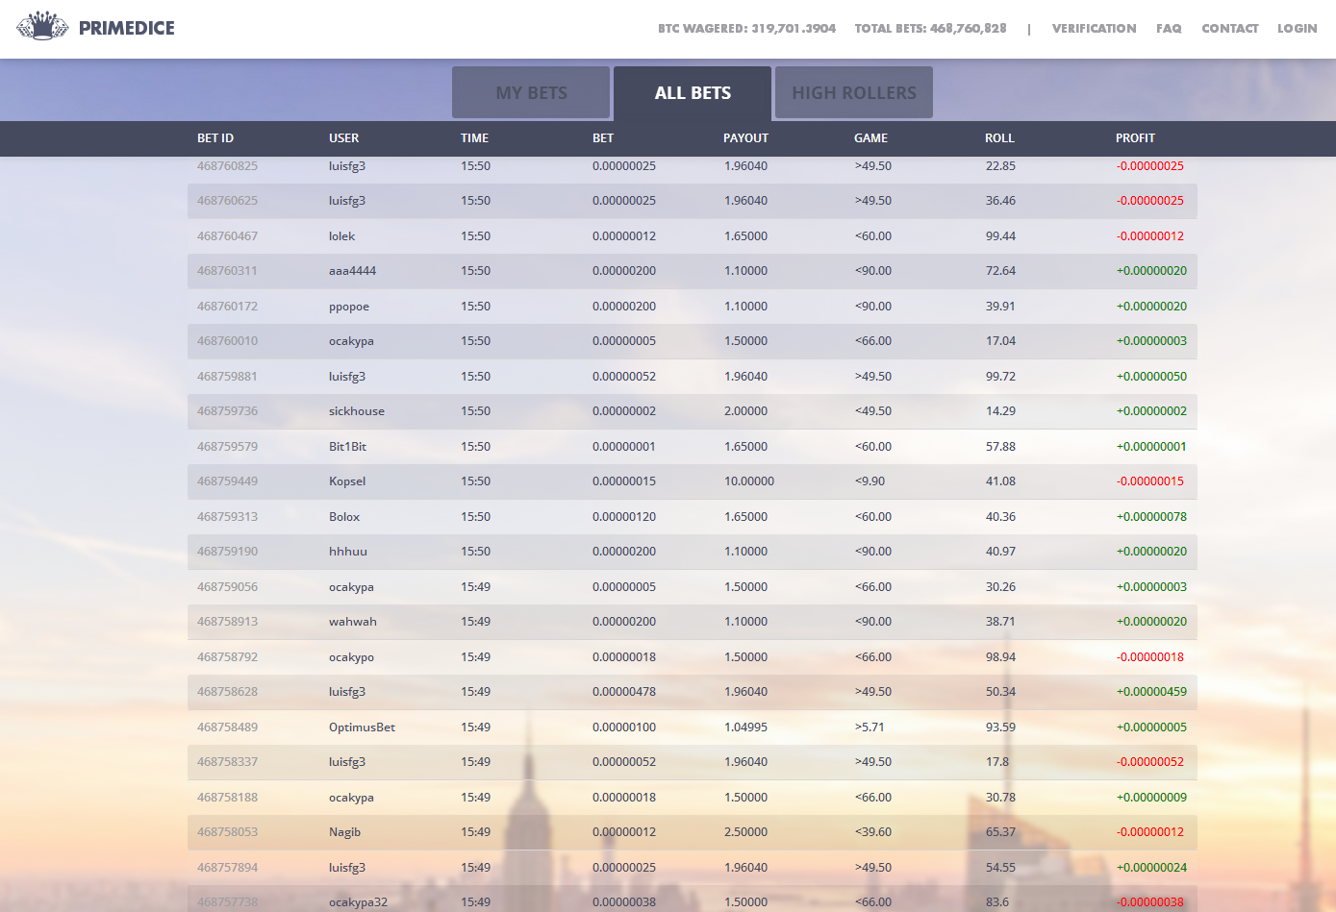Click the Bet ID column header
1336x912 pixels.
point(215,138)
